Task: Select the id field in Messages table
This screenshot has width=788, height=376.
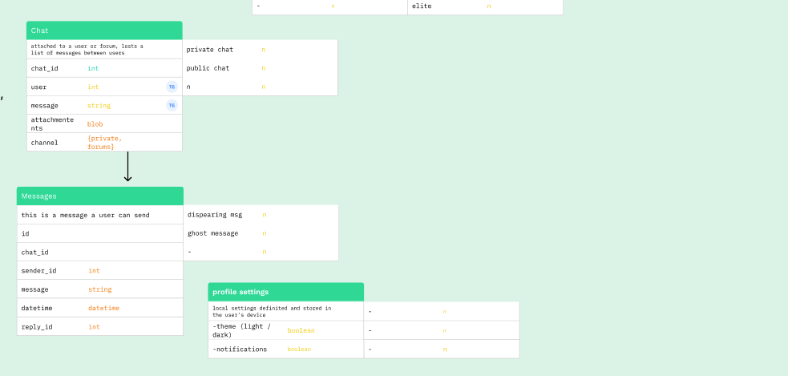Action: (x=25, y=234)
